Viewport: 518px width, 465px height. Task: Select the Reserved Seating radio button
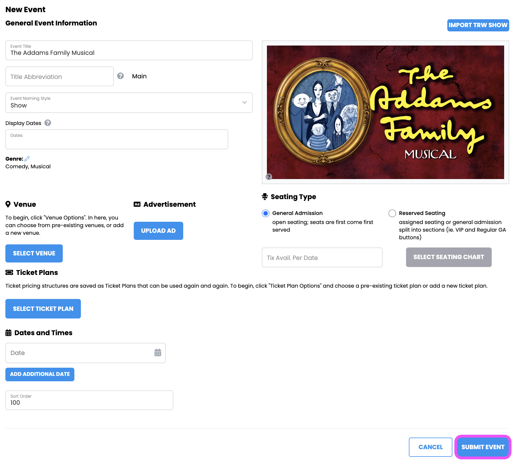[392, 213]
